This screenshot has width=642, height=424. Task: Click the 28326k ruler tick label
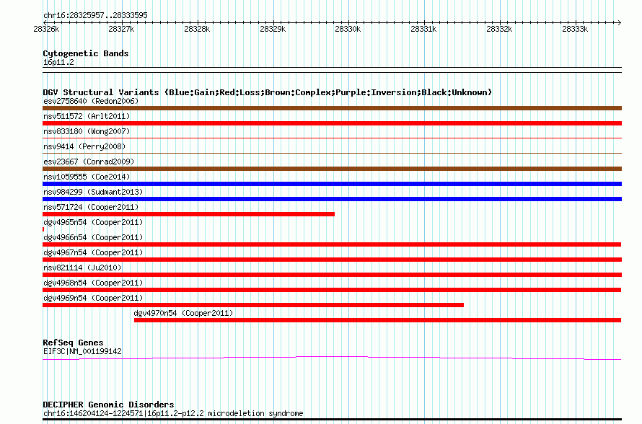[46, 29]
